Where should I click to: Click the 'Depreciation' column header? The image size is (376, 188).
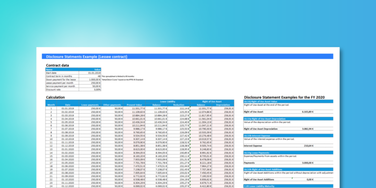click(x=223, y=105)
